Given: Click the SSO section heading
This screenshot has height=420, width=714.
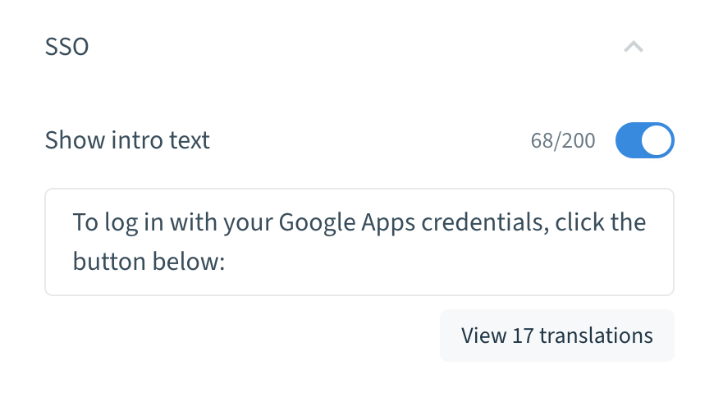Looking at the screenshot, I should pyautogui.click(x=66, y=47).
